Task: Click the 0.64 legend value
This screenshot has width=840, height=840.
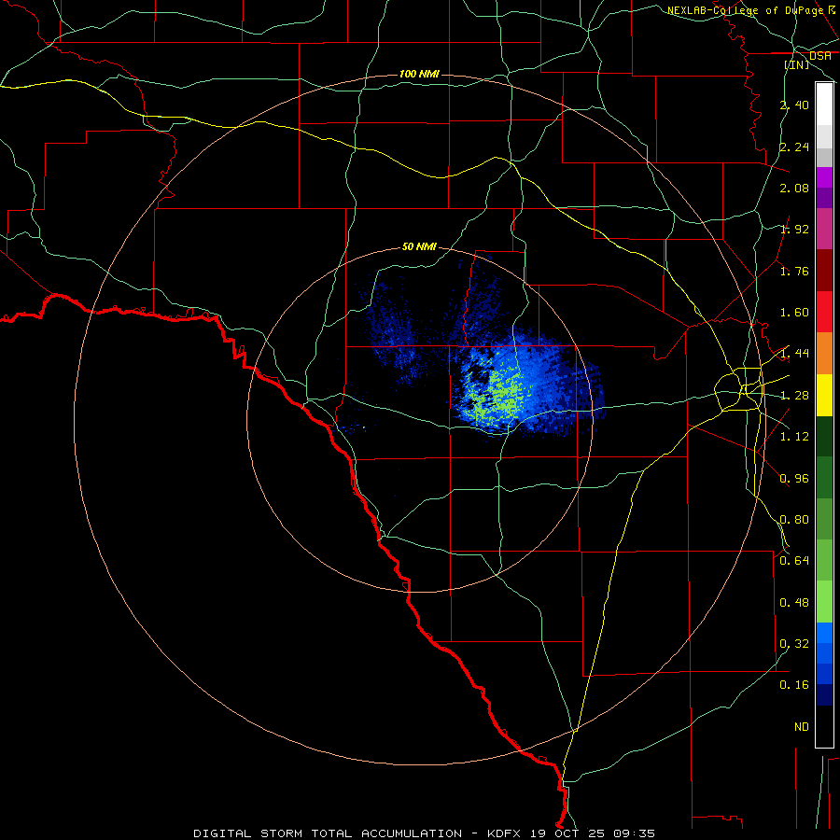Action: coord(794,561)
